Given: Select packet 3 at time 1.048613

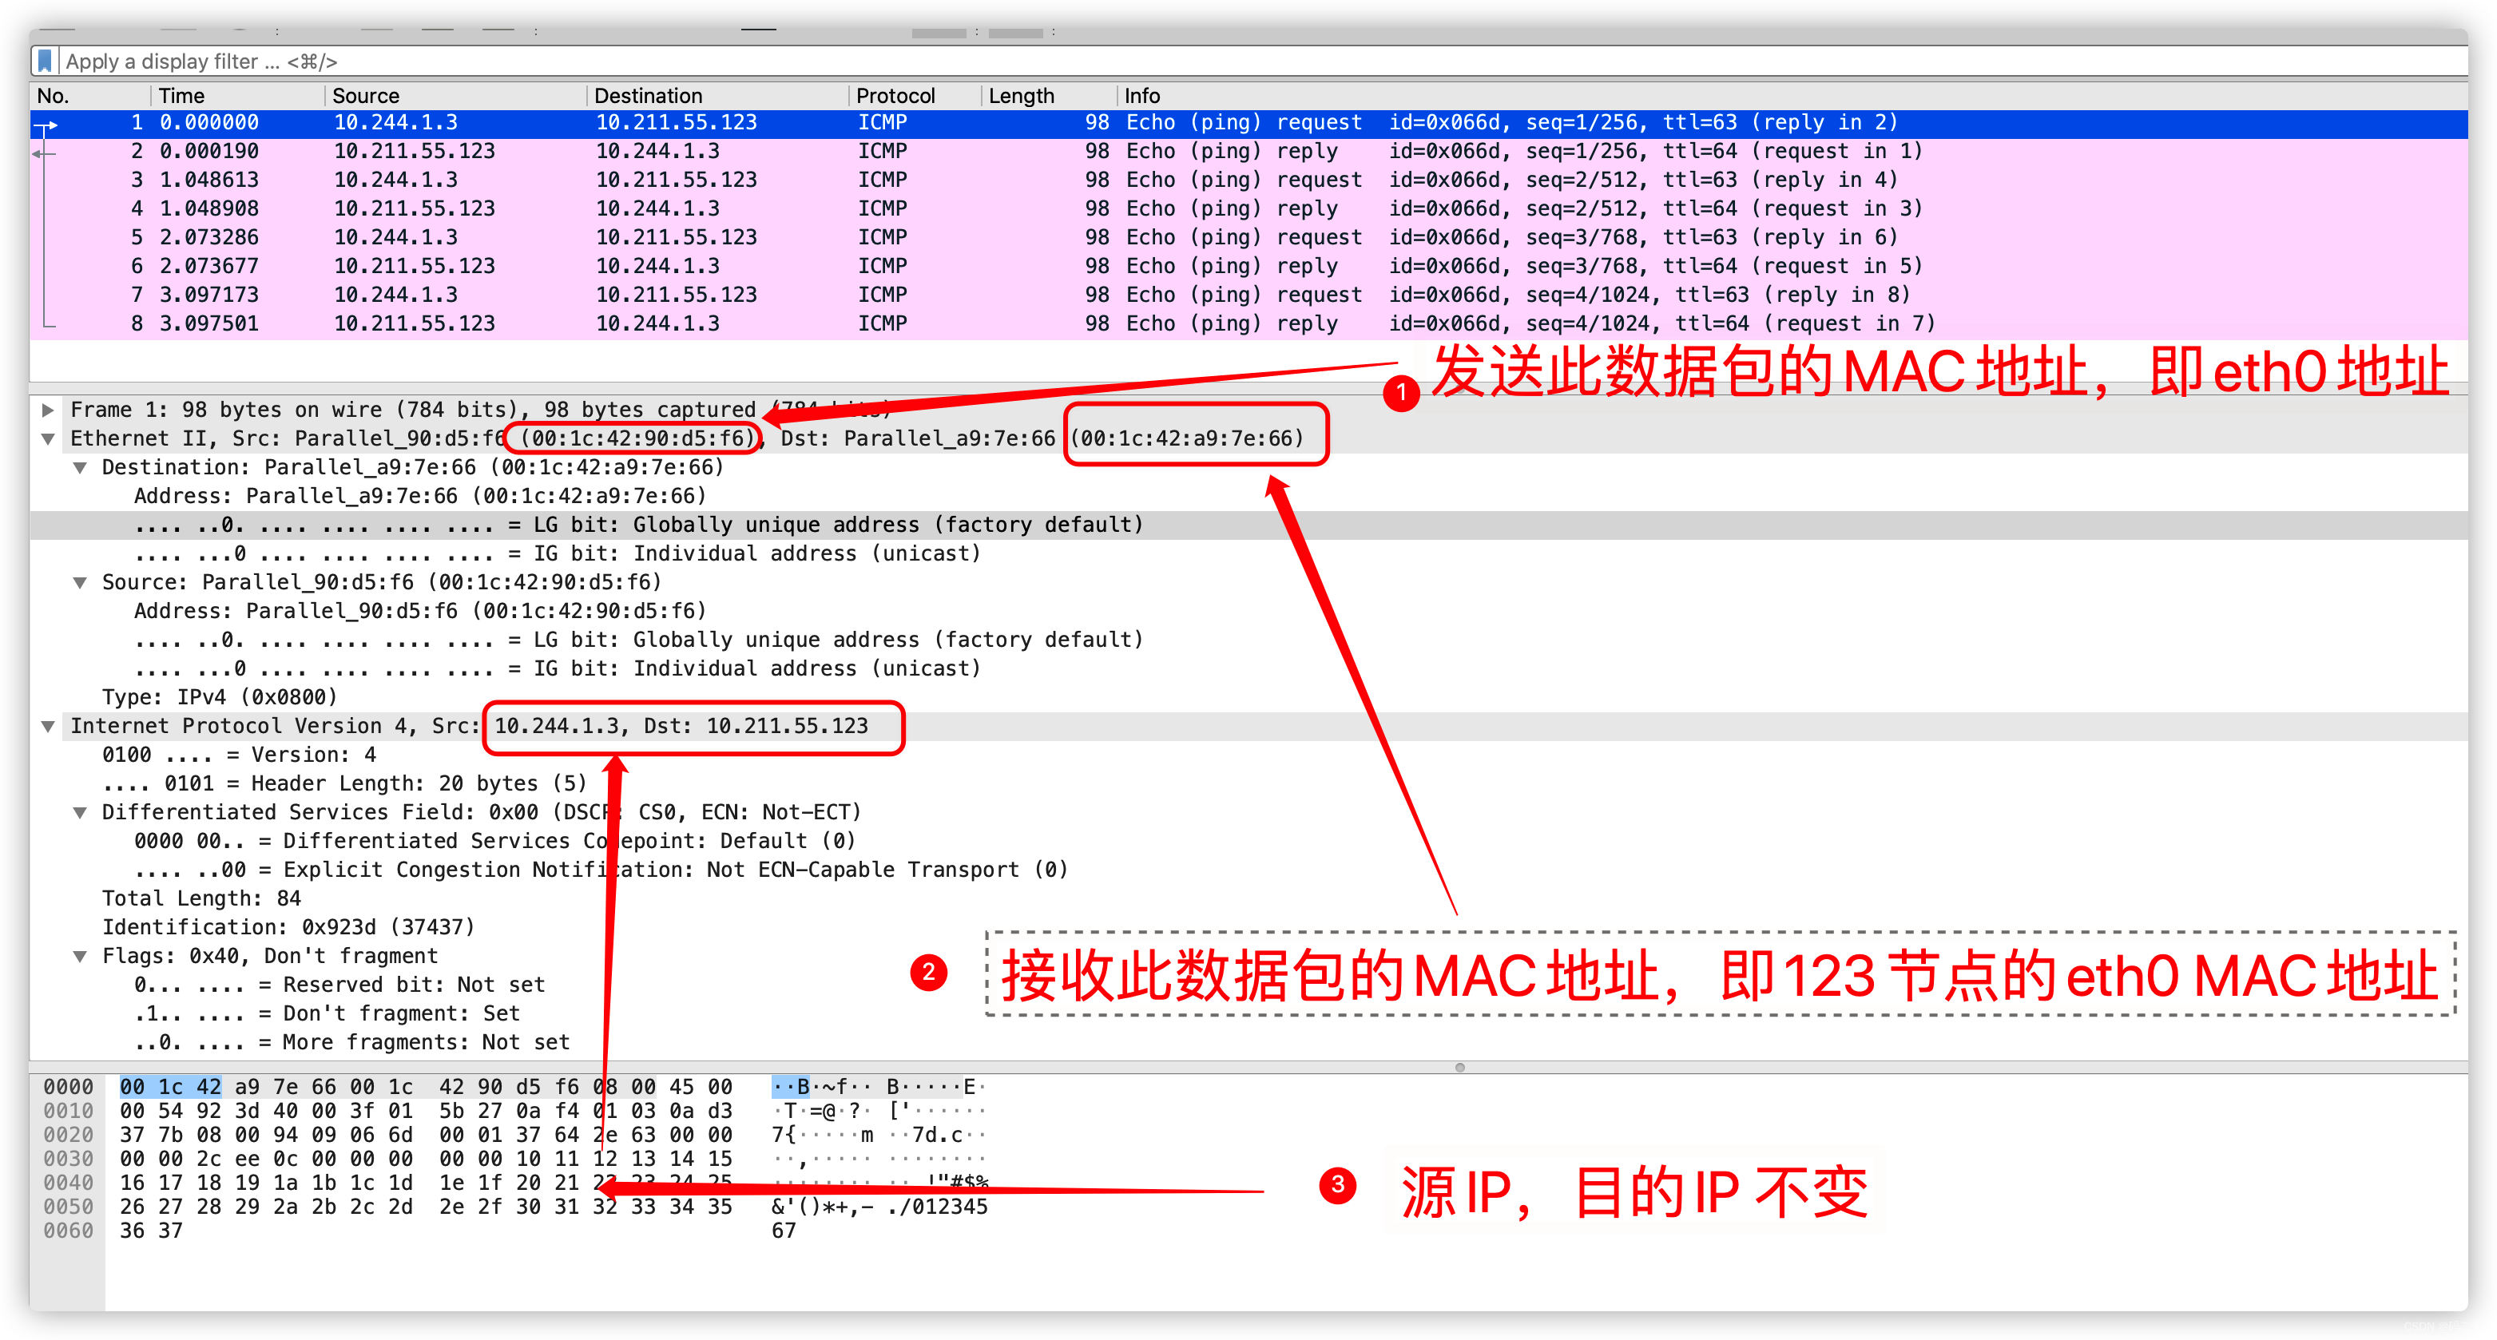Looking at the screenshot, I should coord(1248,180).
